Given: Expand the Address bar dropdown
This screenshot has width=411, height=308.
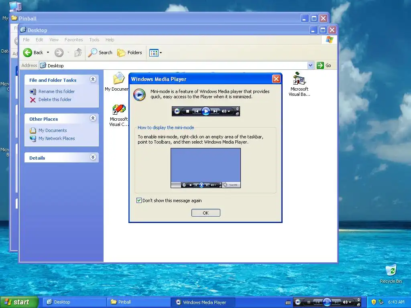Looking at the screenshot, I should (x=310, y=65).
